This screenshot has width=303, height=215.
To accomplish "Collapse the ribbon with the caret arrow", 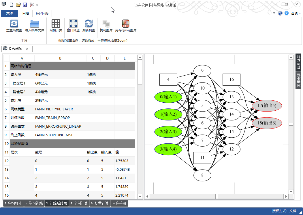I will pos(274,13).
